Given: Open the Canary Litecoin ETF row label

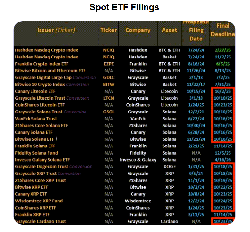Looking at the screenshot, I should coord(35,91).
